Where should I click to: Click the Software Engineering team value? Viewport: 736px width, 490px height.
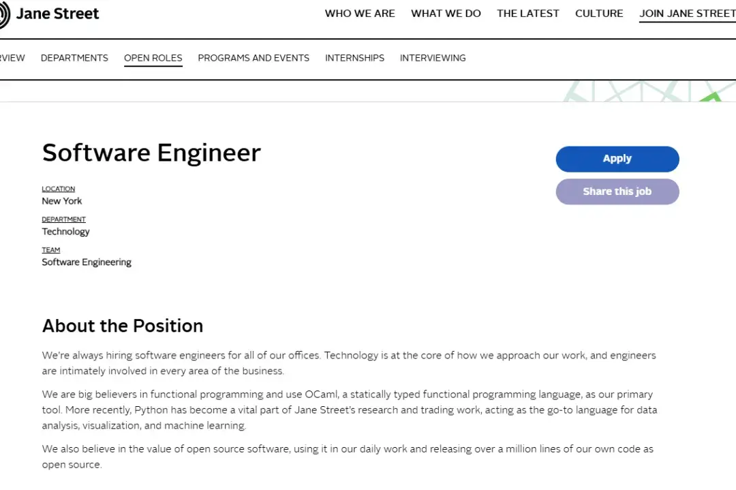tap(87, 262)
